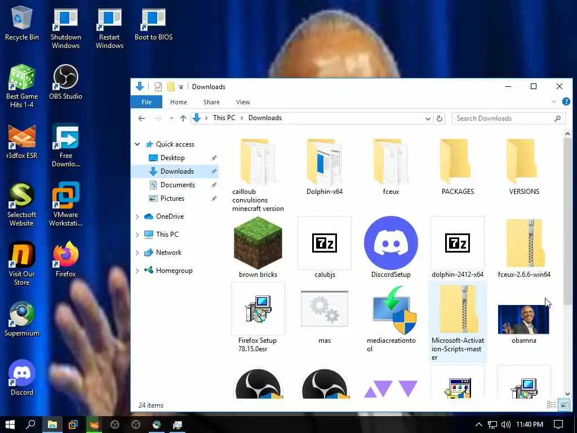This screenshot has width=577, height=433.
Task: Launch OBS Studio from the desktop
Action: (65, 82)
